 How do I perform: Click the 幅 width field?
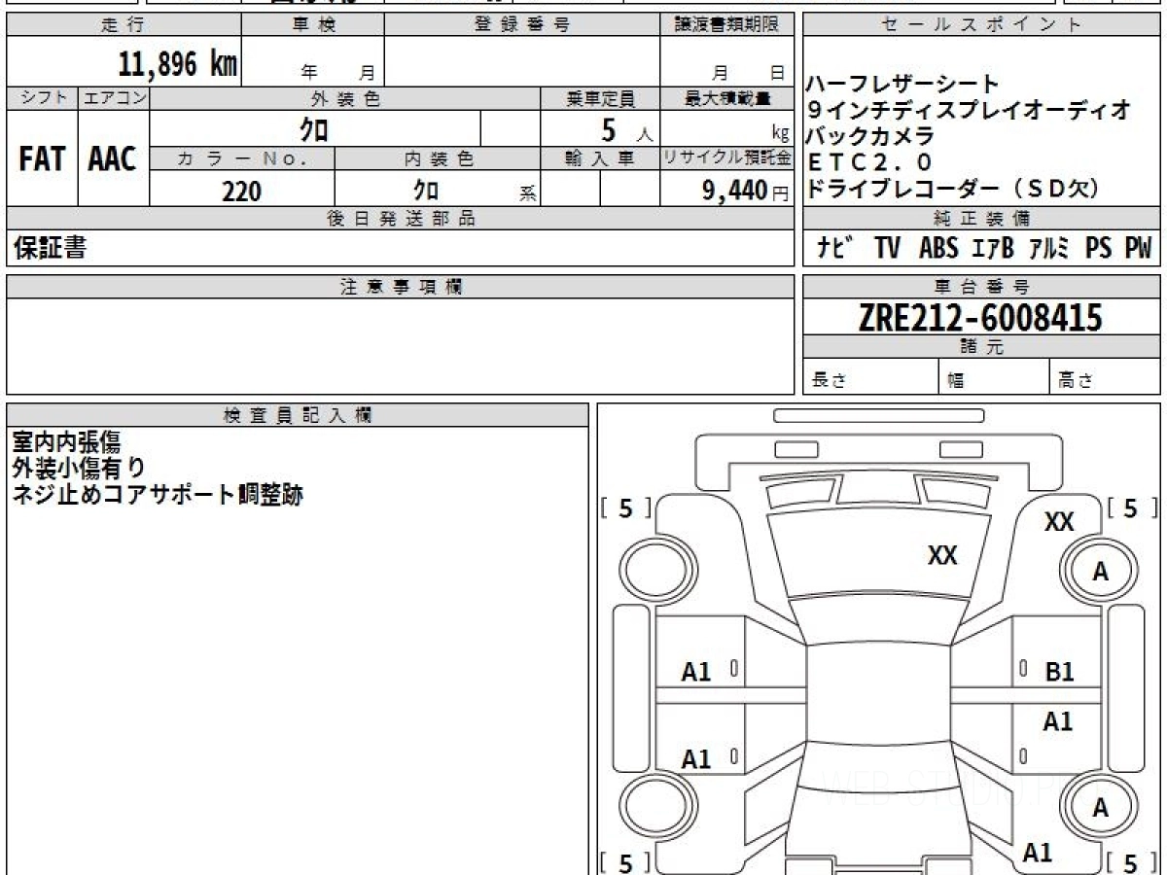pyautogui.click(x=994, y=378)
